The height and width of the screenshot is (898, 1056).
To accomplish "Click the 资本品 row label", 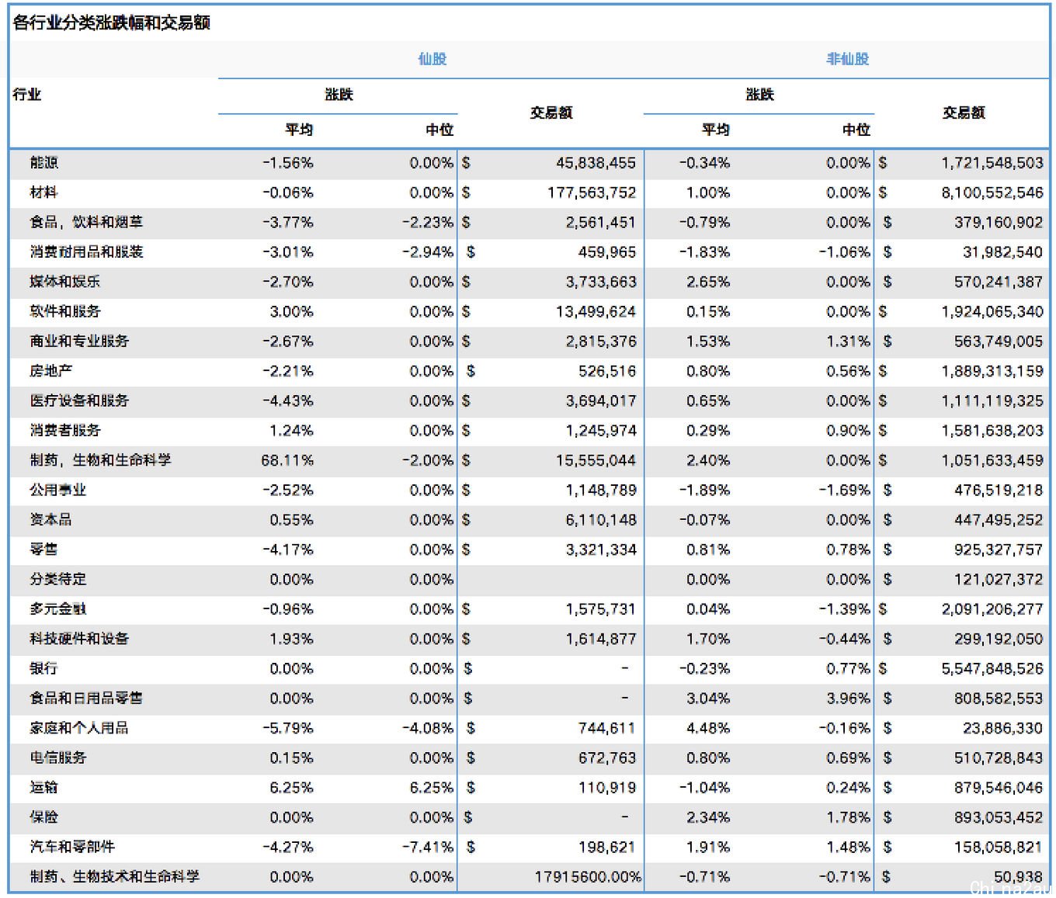I will pyautogui.click(x=50, y=520).
